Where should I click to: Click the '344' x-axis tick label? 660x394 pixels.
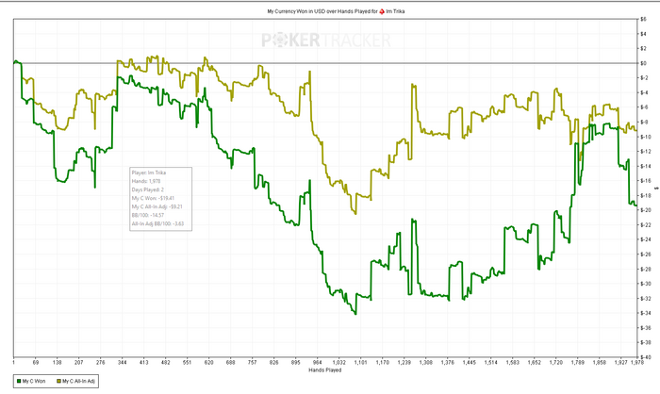tap(122, 363)
